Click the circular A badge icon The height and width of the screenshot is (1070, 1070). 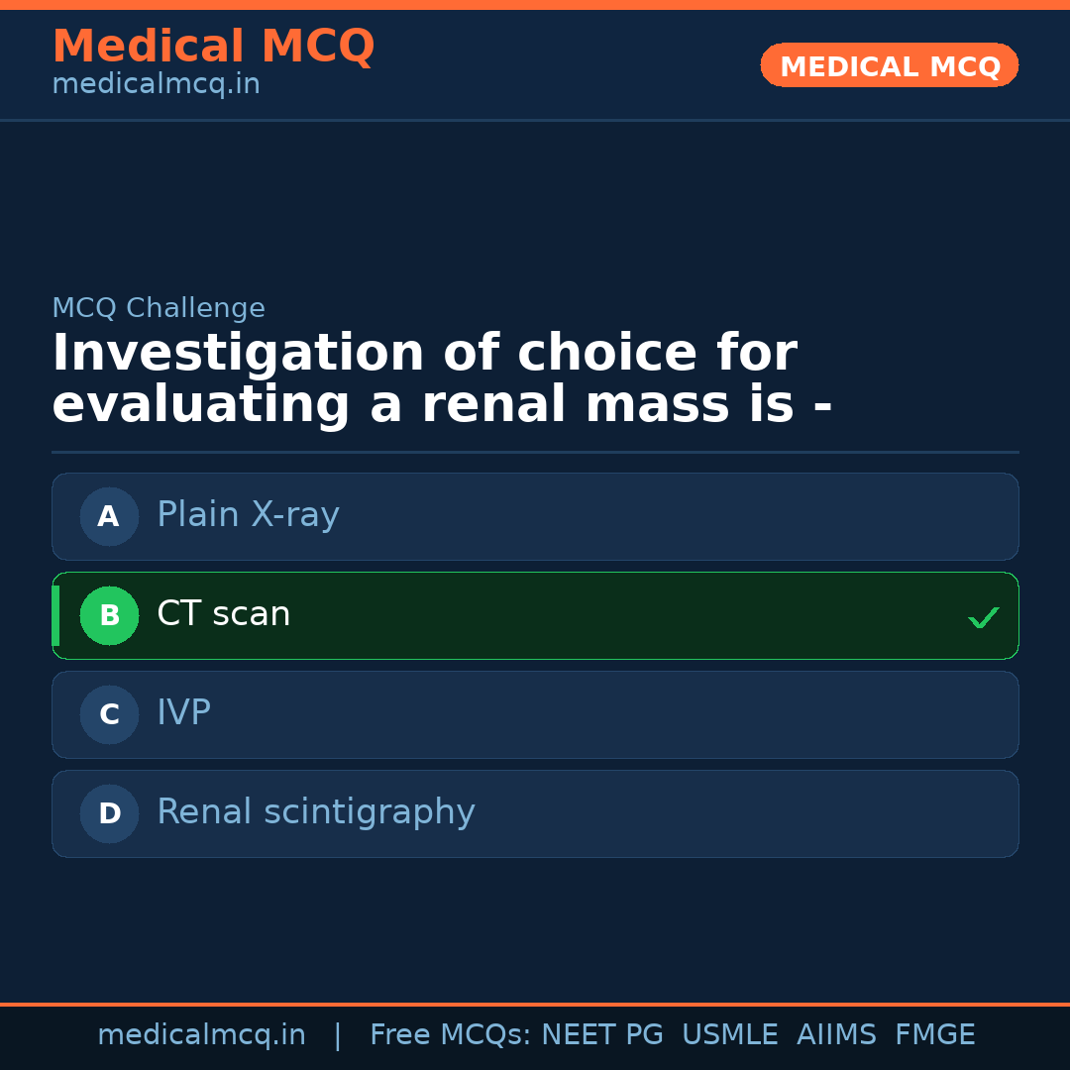point(109,516)
